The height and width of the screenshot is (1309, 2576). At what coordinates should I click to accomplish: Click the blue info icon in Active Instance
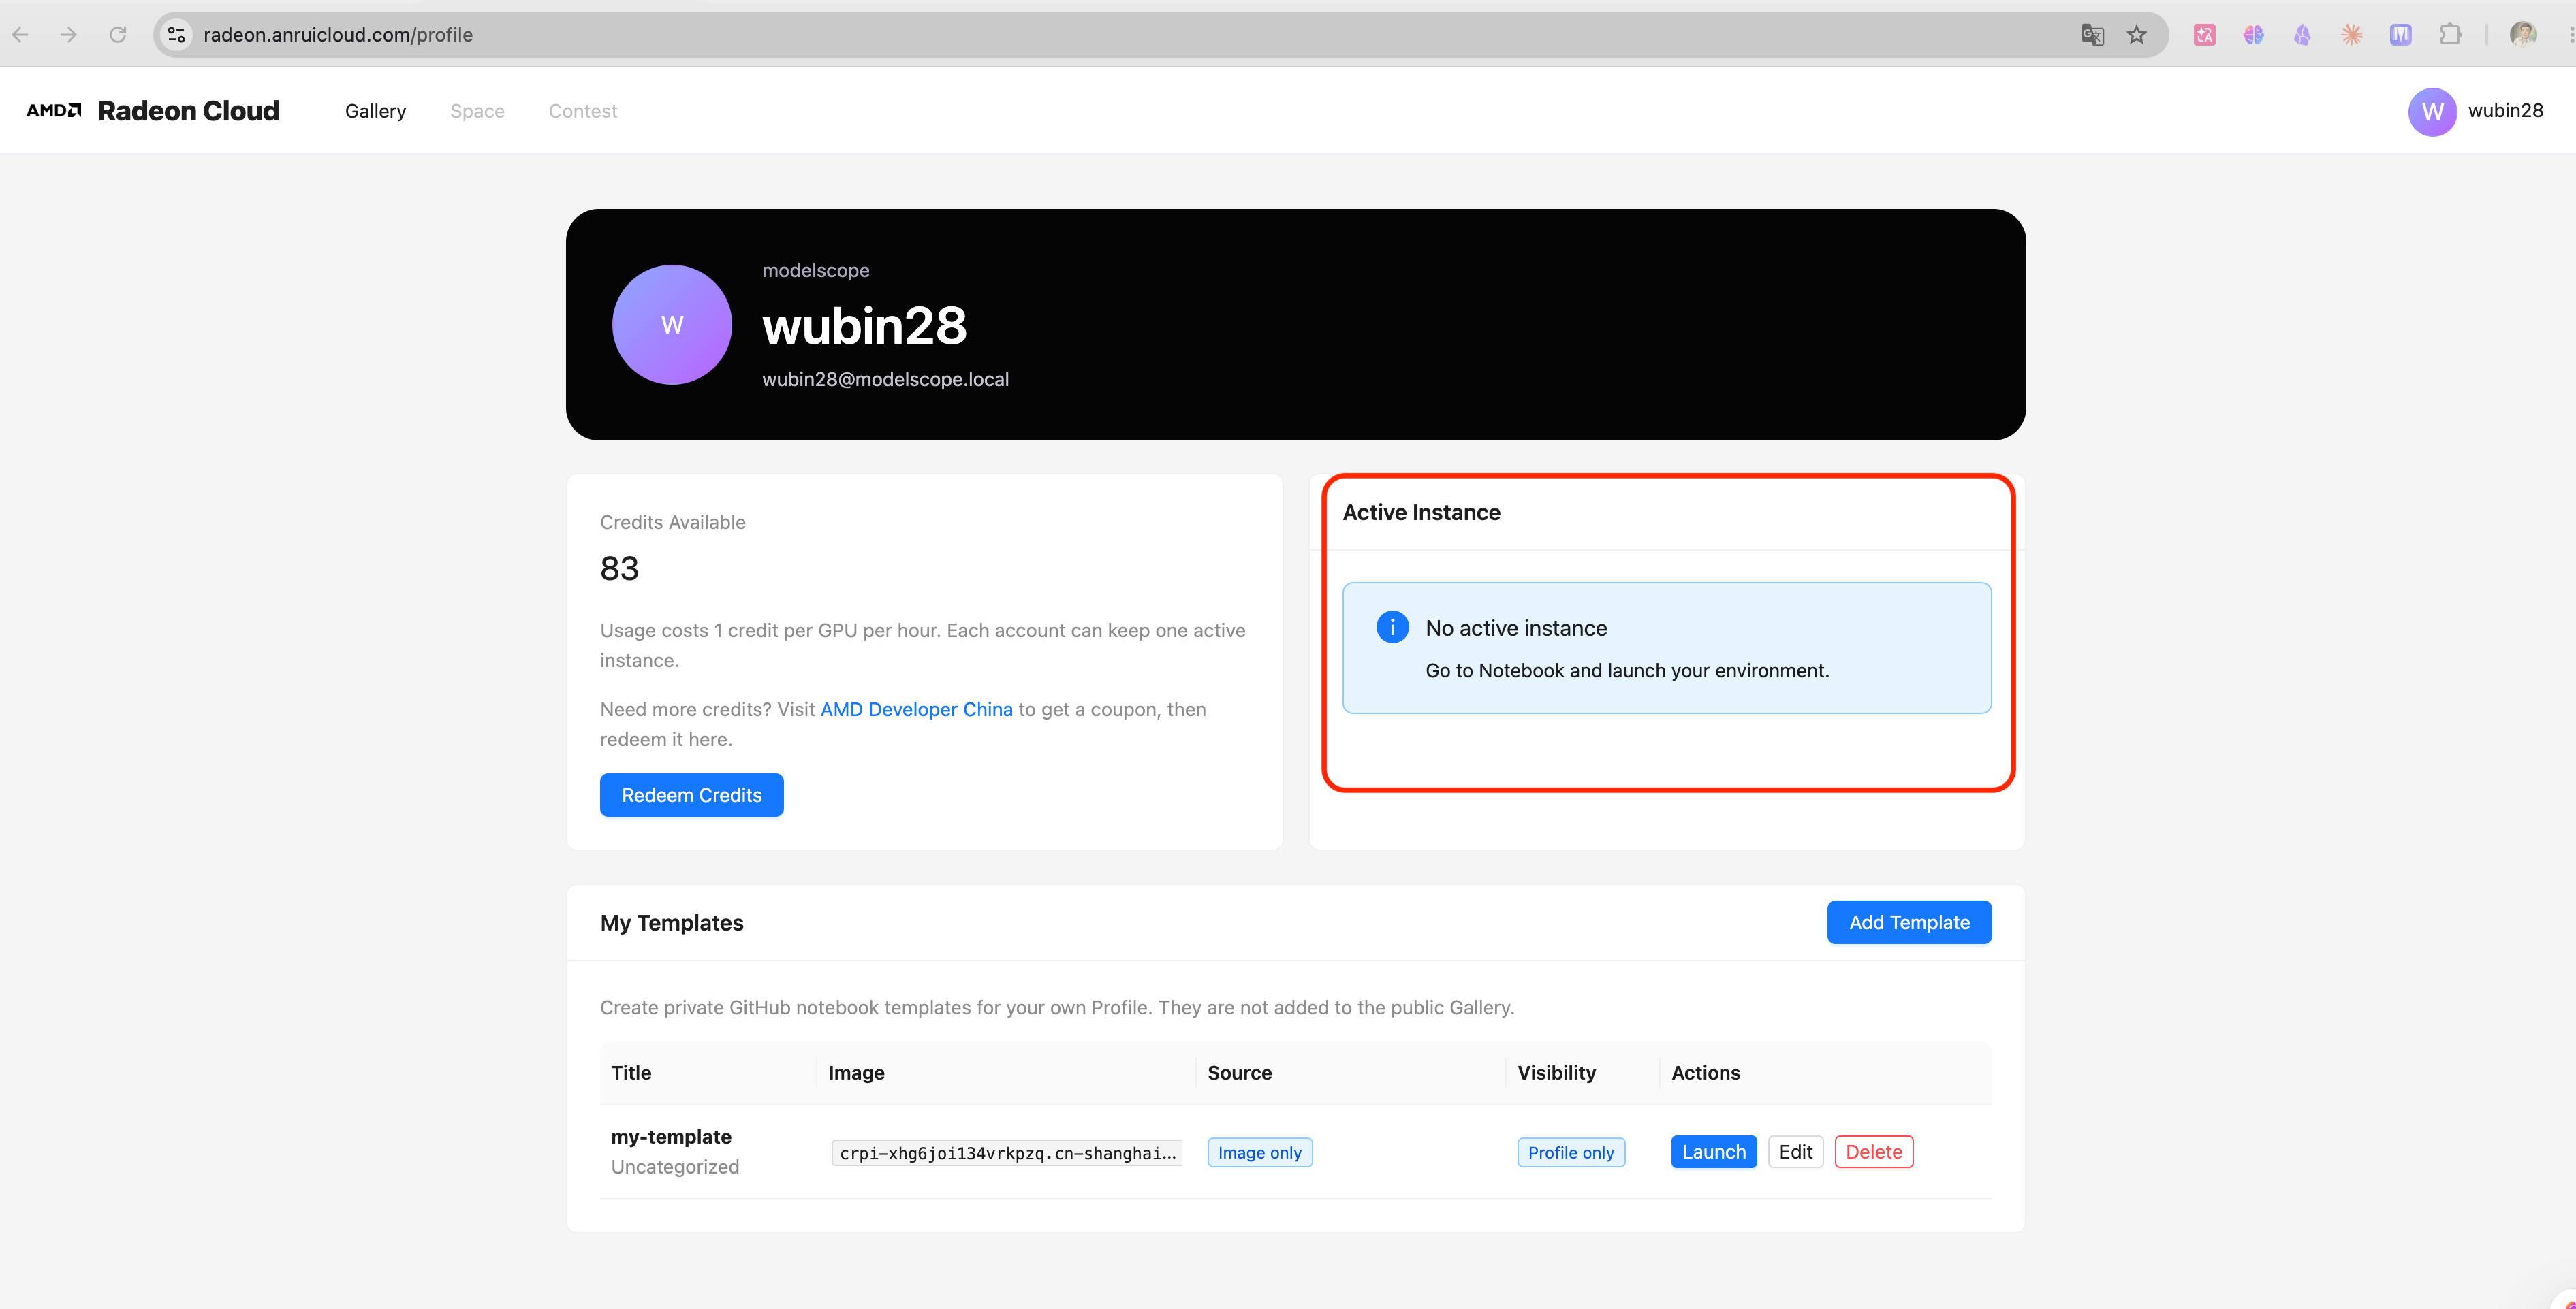[x=1392, y=628]
